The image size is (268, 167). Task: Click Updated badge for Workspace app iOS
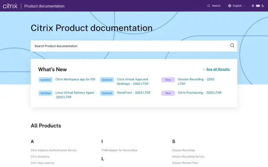click(x=45, y=80)
